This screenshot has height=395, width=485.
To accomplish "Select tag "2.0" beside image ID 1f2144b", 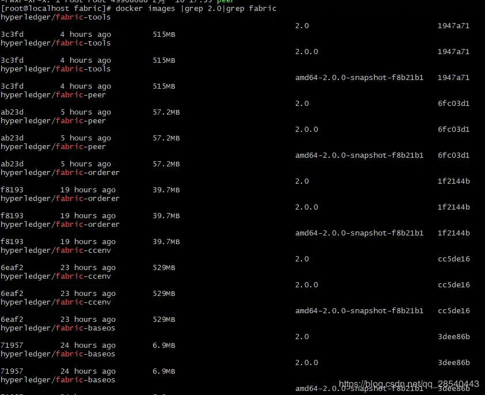I will [302, 181].
